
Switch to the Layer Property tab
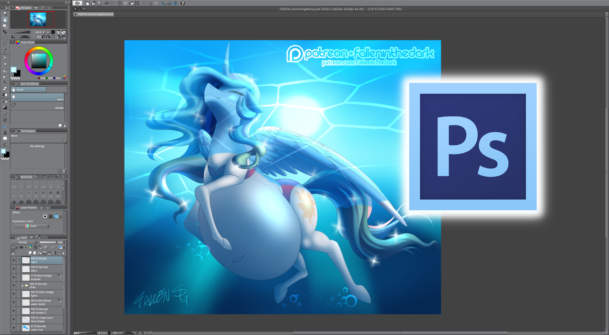(x=27, y=208)
